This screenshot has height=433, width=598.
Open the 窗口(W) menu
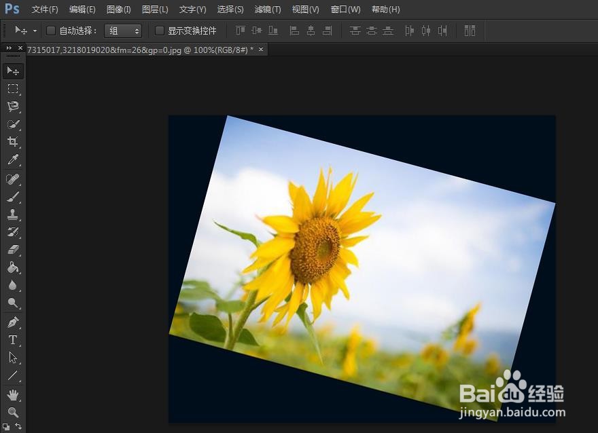345,10
